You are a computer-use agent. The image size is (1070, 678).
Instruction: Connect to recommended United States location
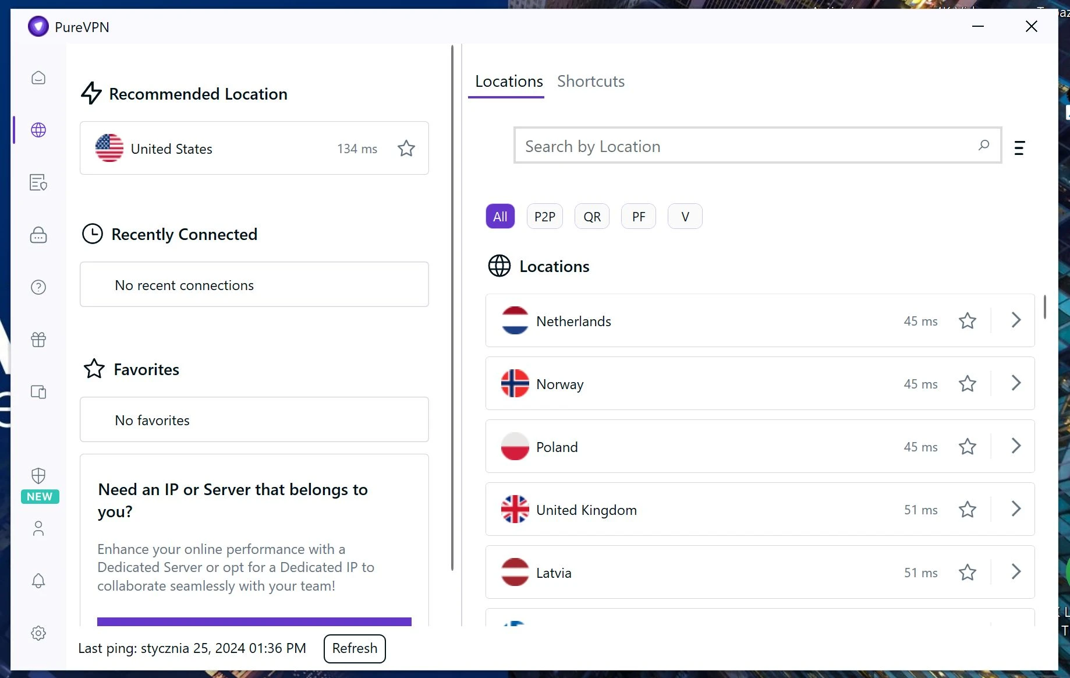tap(254, 148)
